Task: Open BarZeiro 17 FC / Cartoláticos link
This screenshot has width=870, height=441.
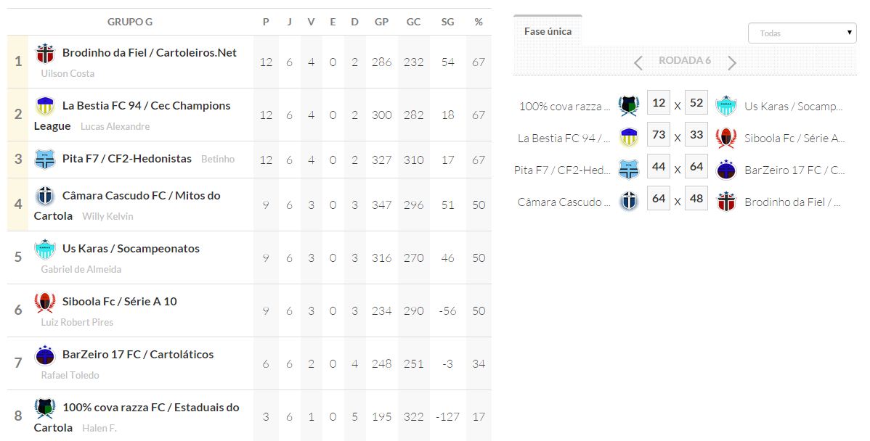Action: [x=138, y=355]
